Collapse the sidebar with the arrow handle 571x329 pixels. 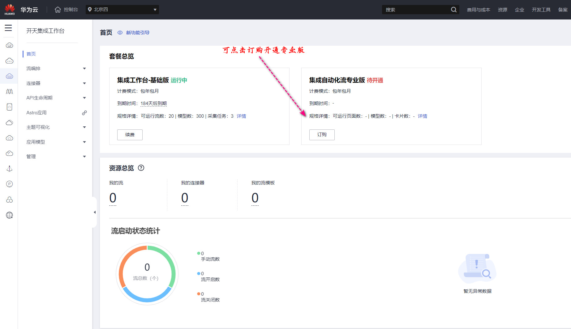pyautogui.click(x=95, y=212)
